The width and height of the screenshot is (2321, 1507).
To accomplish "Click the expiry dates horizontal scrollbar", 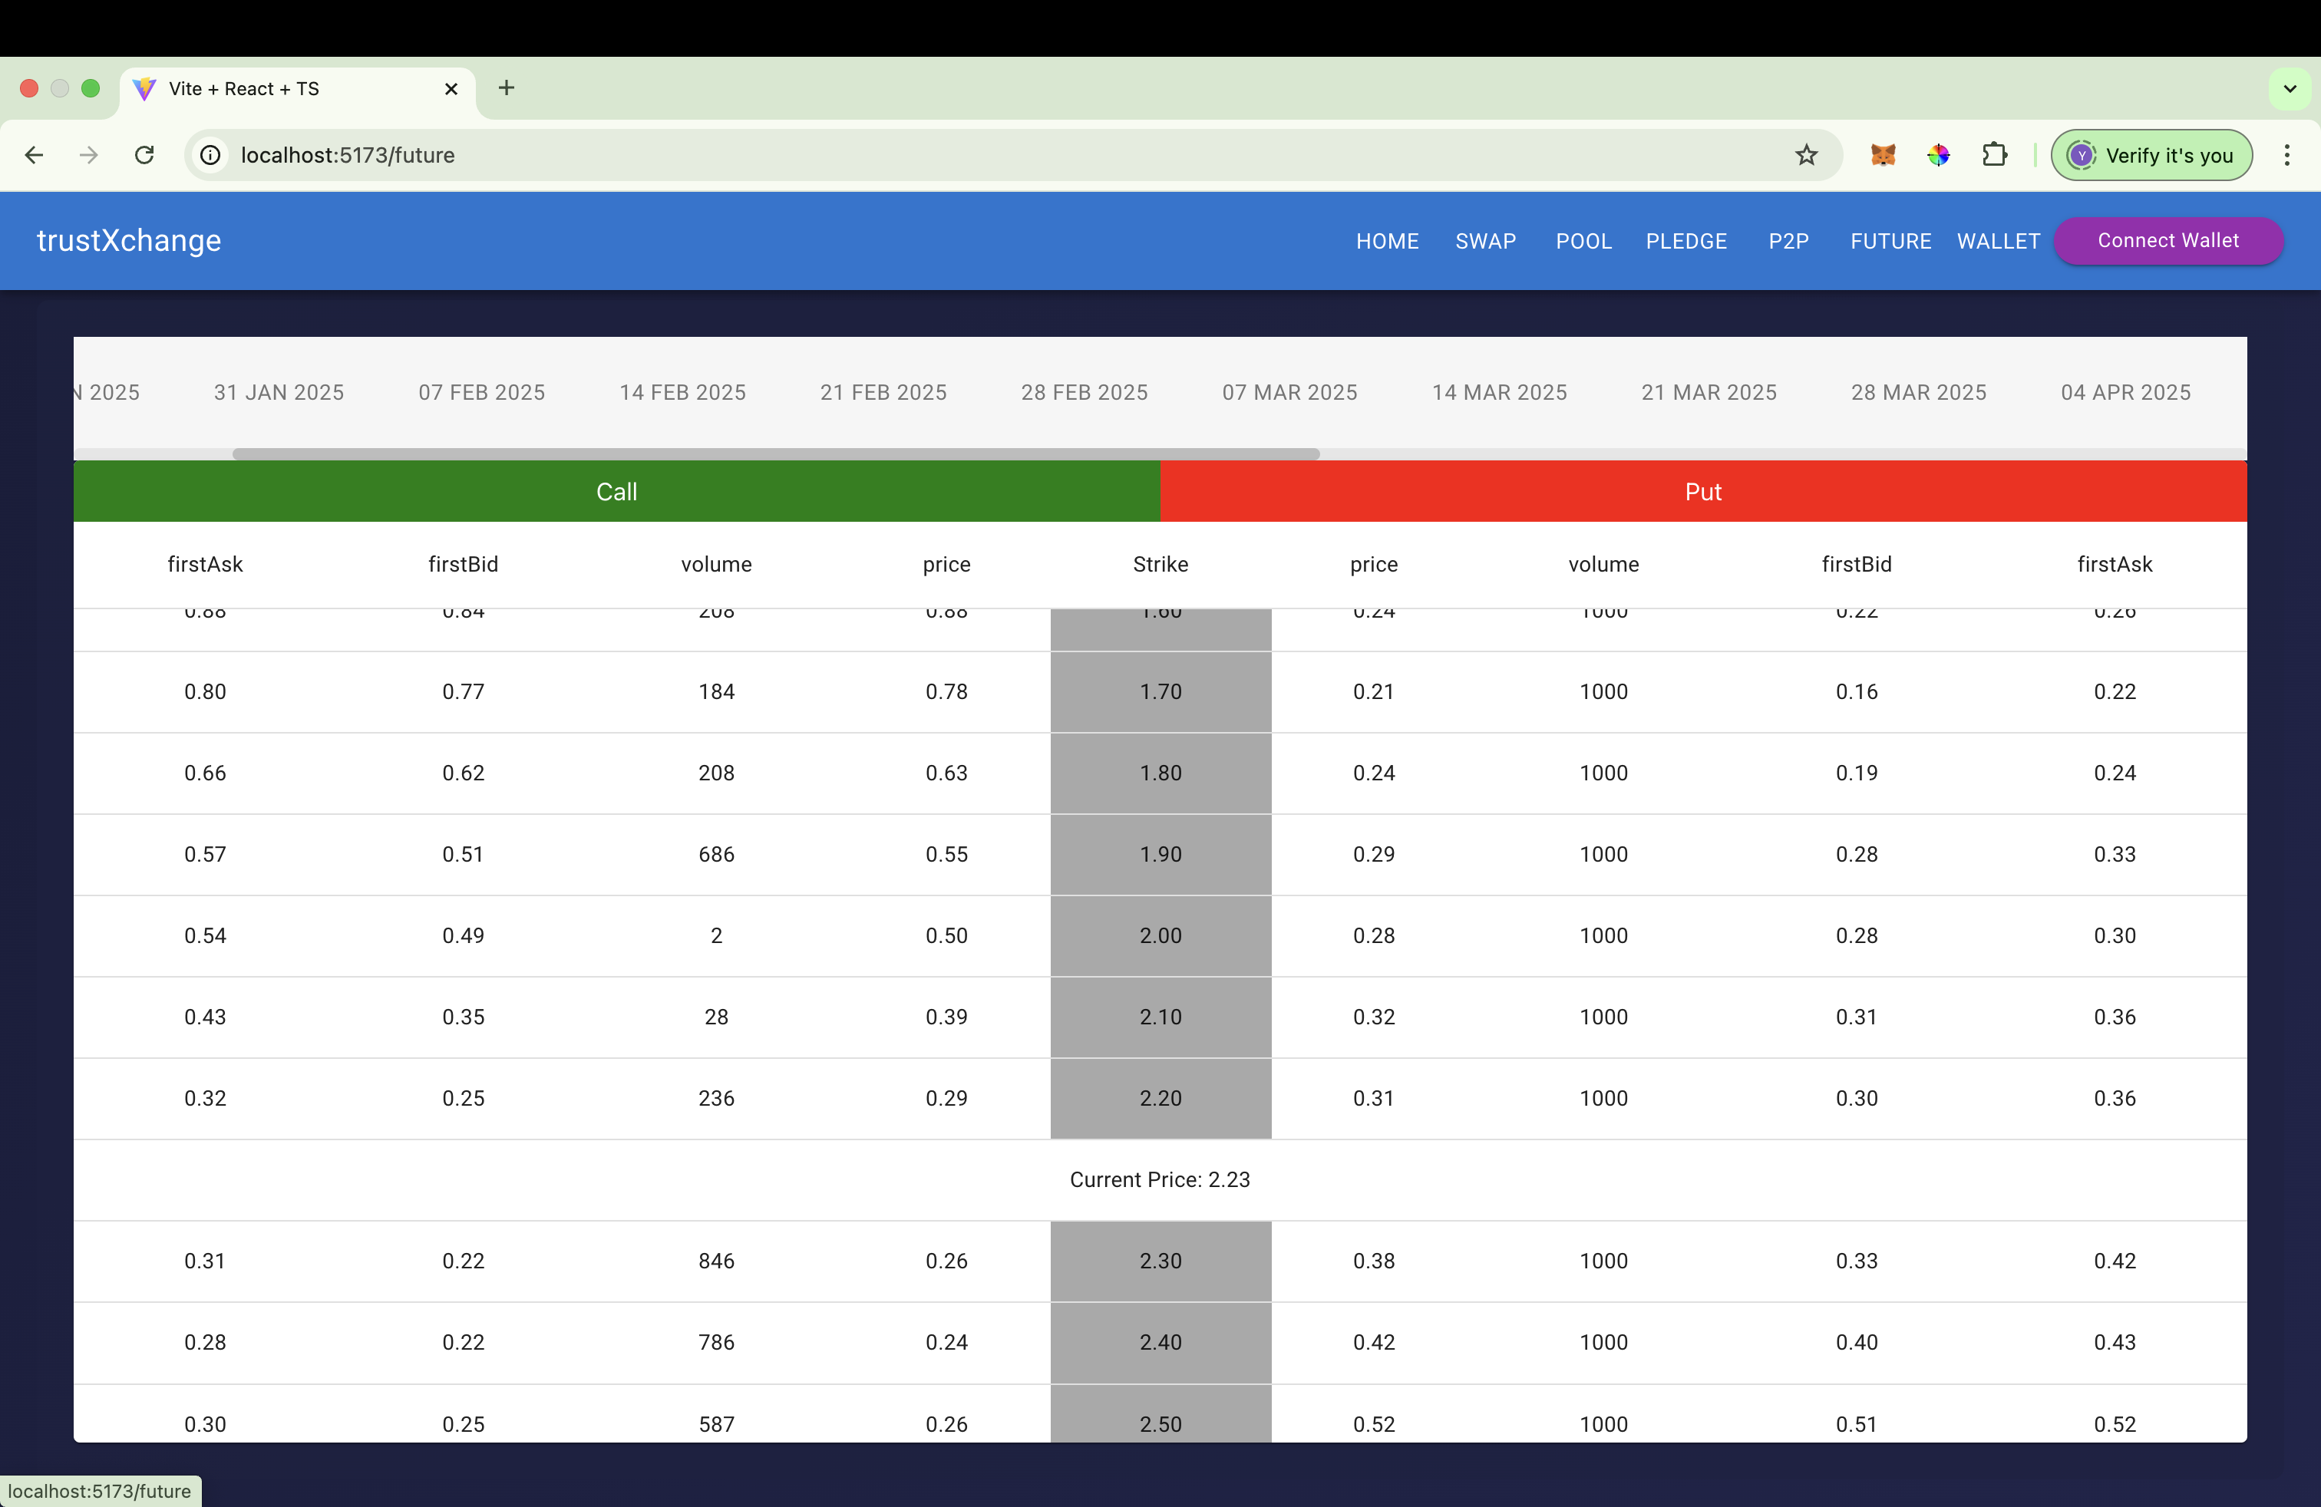I will tap(775, 454).
